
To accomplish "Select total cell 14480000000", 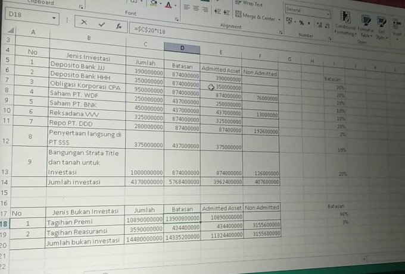I will click(x=144, y=239).
